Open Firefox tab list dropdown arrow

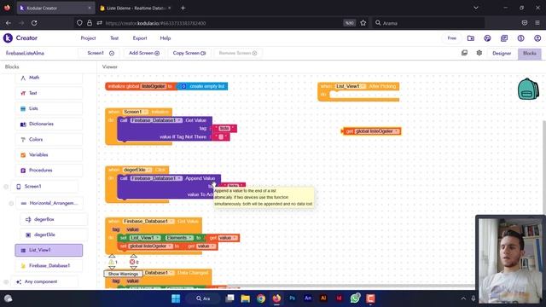(476, 8)
